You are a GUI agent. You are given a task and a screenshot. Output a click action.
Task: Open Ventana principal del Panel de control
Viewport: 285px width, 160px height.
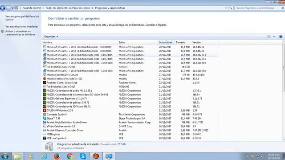coord(22,18)
